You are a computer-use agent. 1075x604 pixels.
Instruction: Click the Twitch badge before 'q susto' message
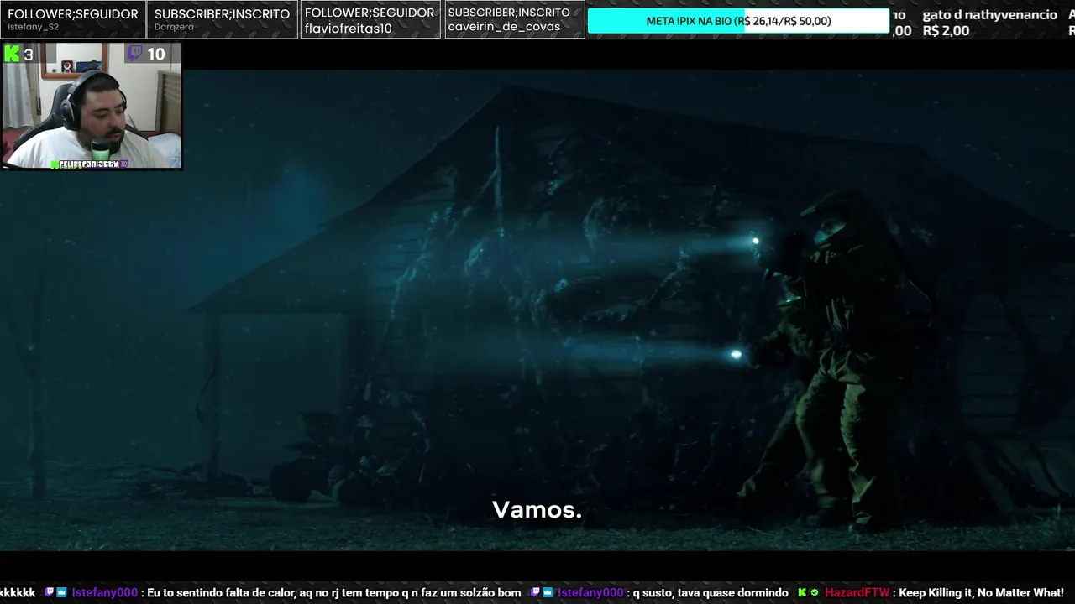click(x=536, y=593)
